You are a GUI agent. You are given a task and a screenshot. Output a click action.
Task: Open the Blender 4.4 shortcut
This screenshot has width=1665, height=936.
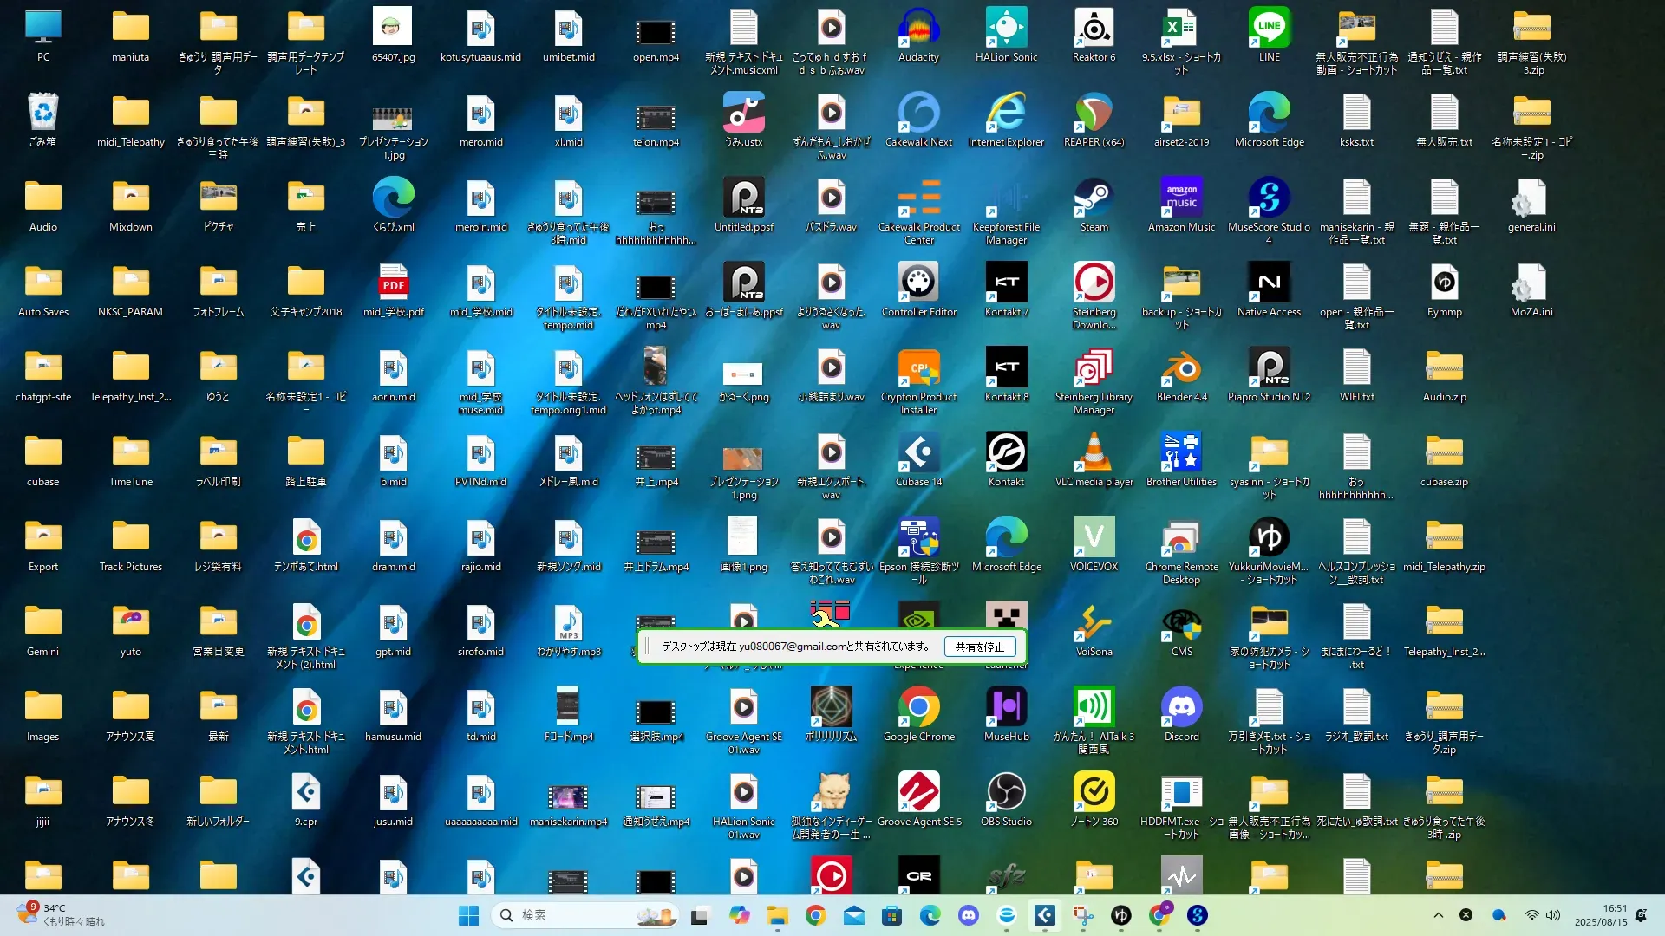click(x=1181, y=369)
